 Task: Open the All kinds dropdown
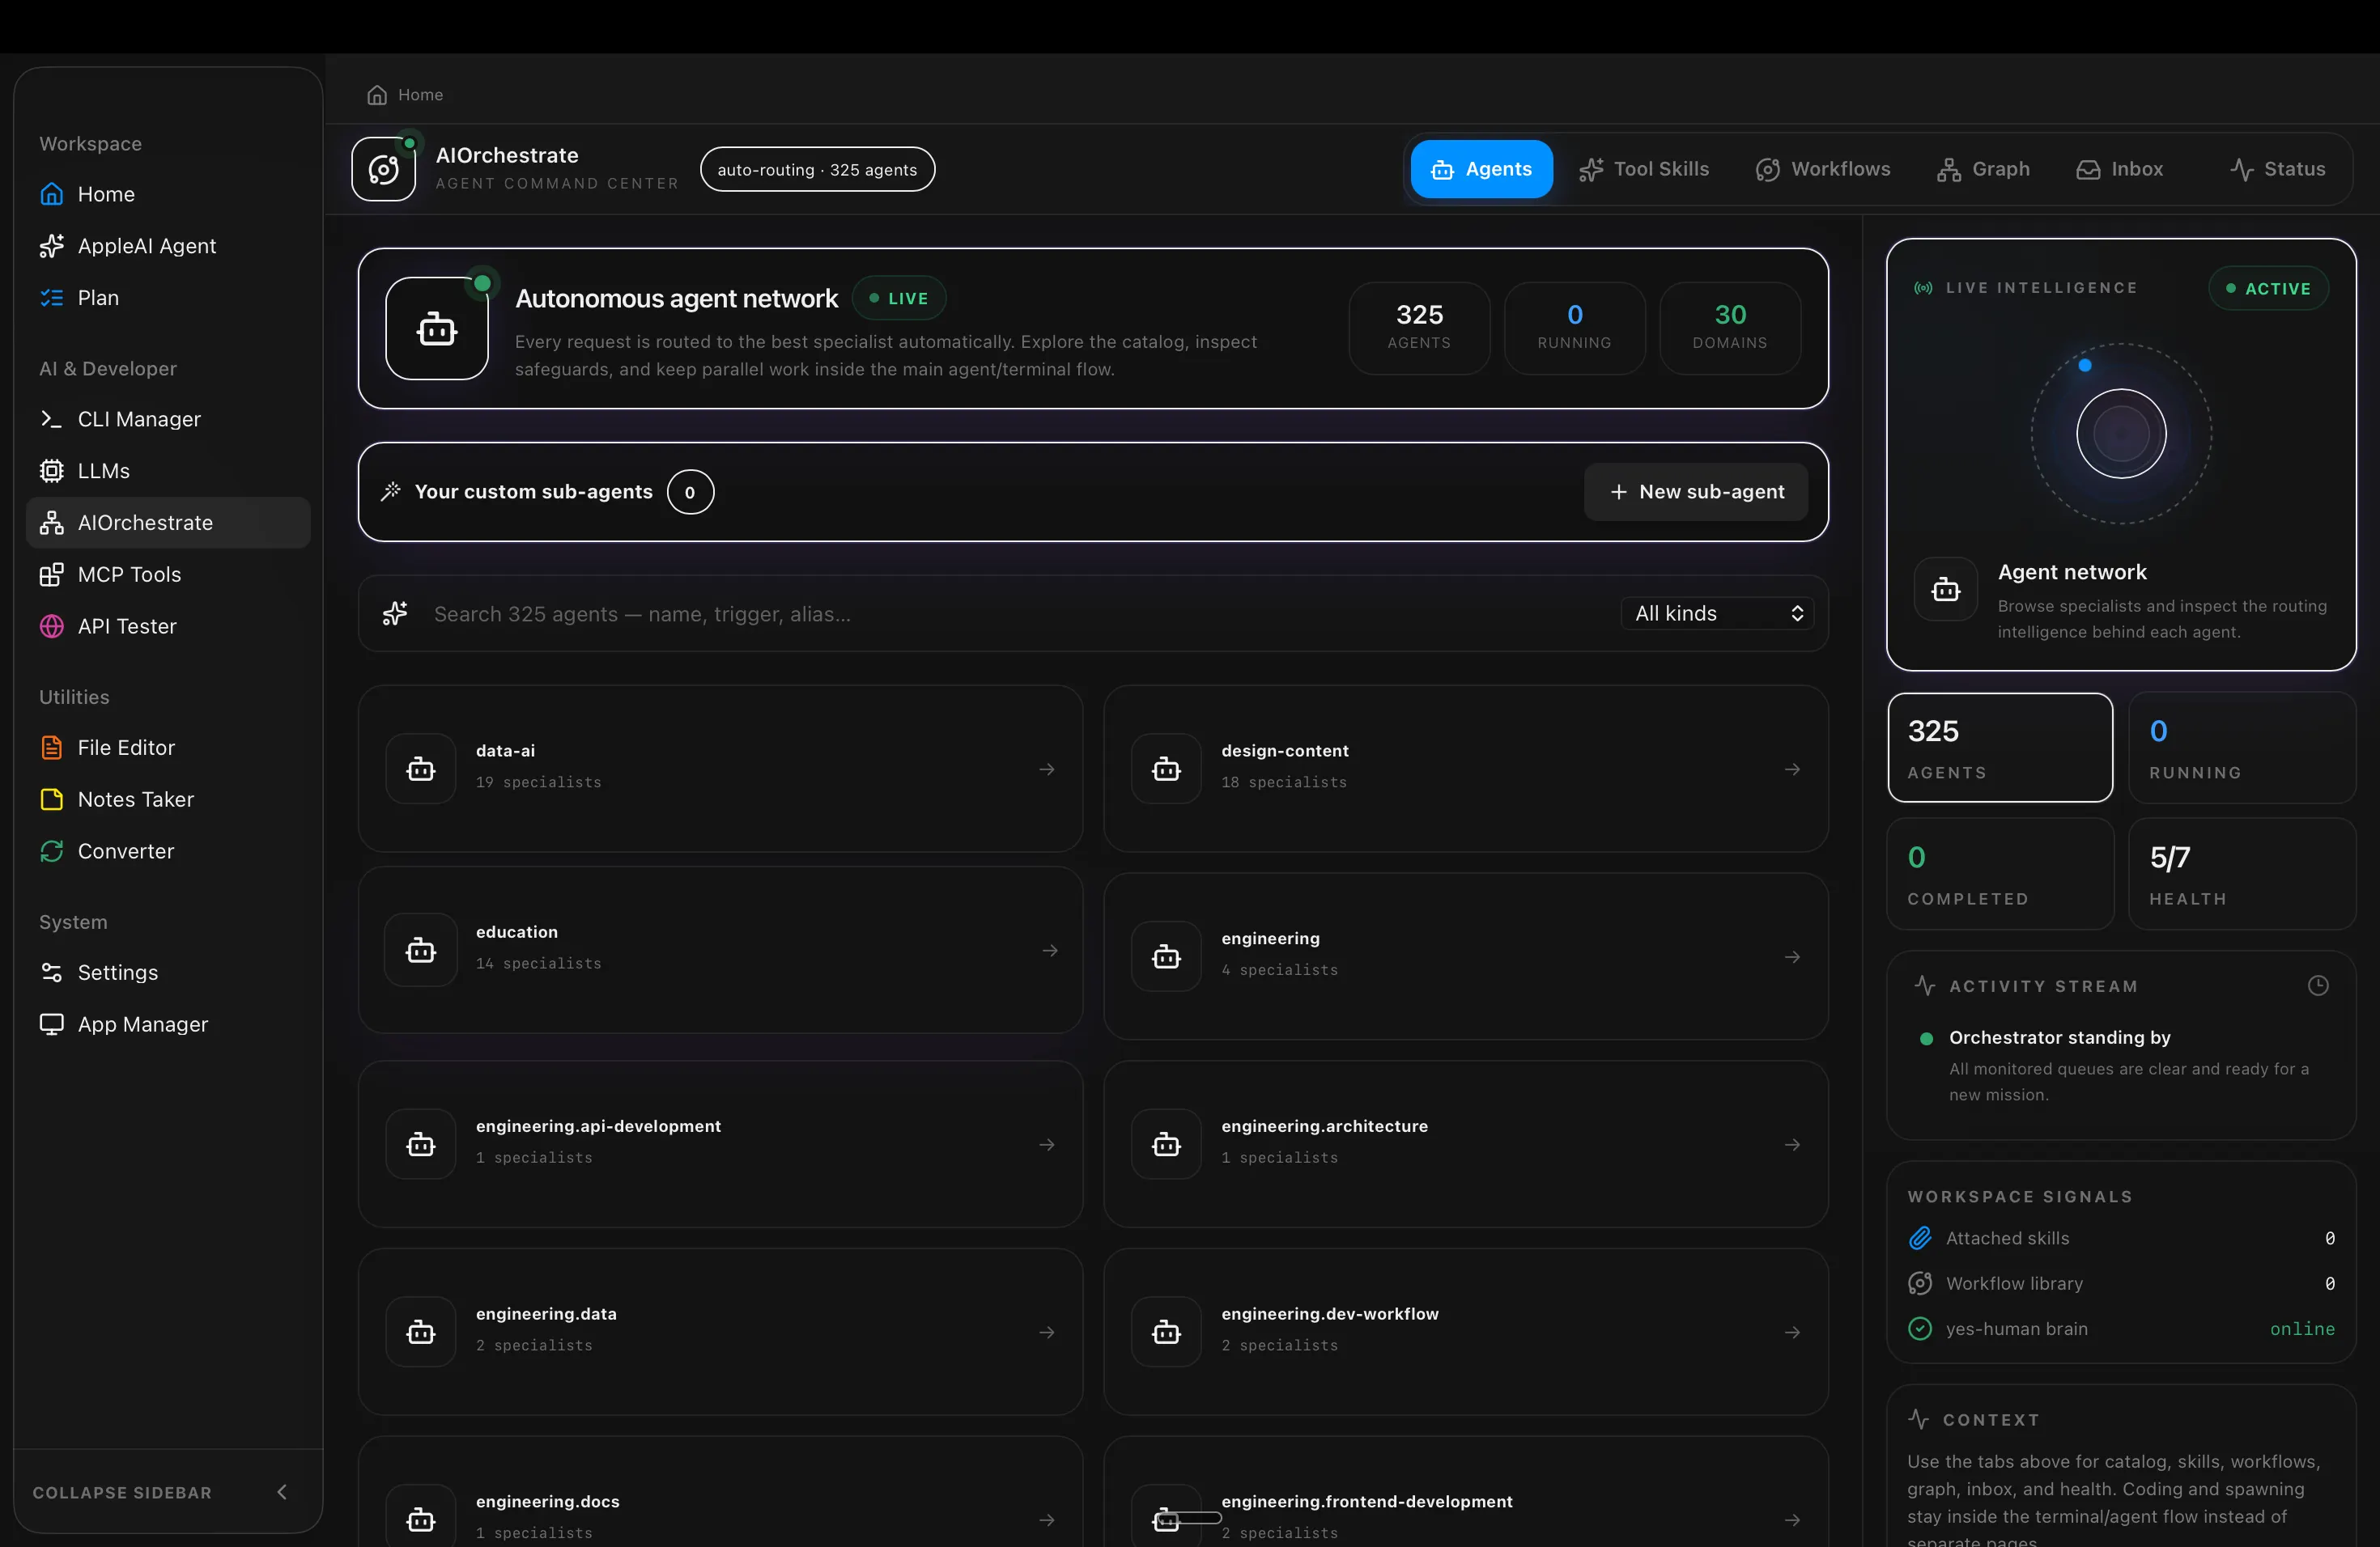pyautogui.click(x=1717, y=613)
